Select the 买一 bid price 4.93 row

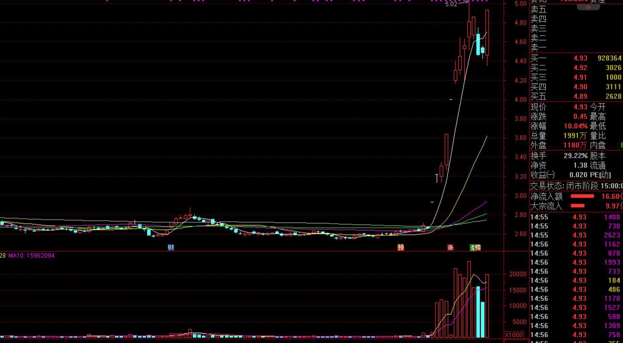pos(576,58)
